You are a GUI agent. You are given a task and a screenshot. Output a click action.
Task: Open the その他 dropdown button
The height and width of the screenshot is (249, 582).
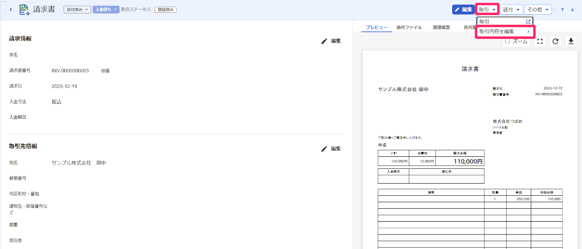pos(538,9)
